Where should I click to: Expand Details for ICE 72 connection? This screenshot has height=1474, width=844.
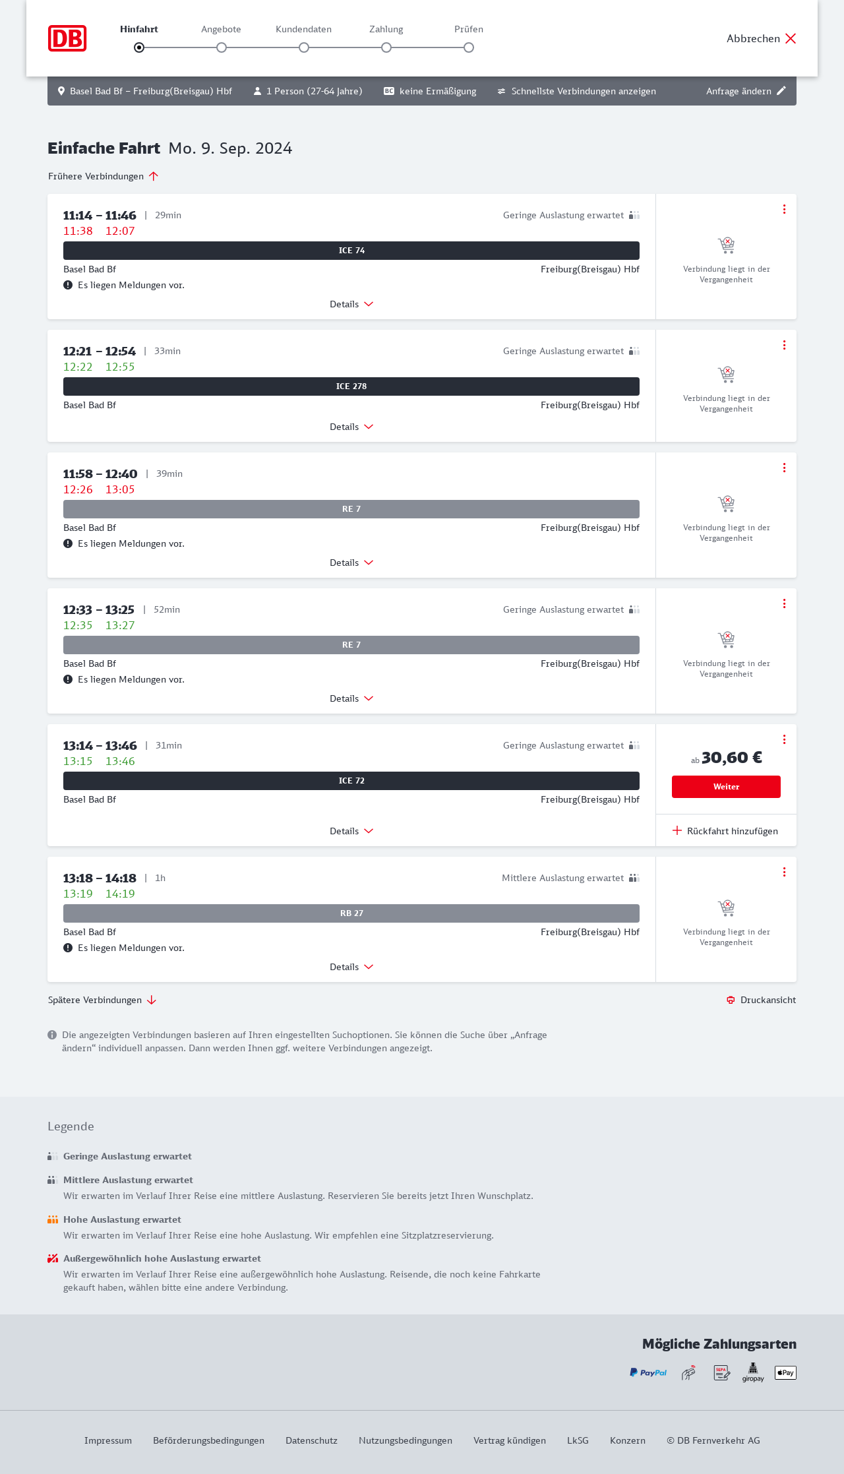pos(351,831)
